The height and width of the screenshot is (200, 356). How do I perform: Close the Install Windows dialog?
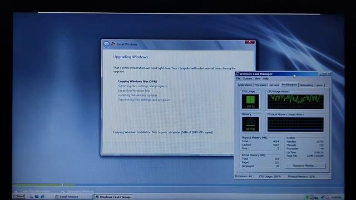click(250, 42)
